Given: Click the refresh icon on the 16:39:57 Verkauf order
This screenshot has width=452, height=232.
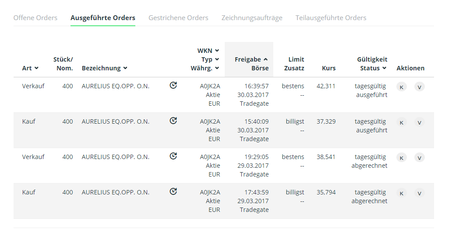Looking at the screenshot, I should [173, 86].
